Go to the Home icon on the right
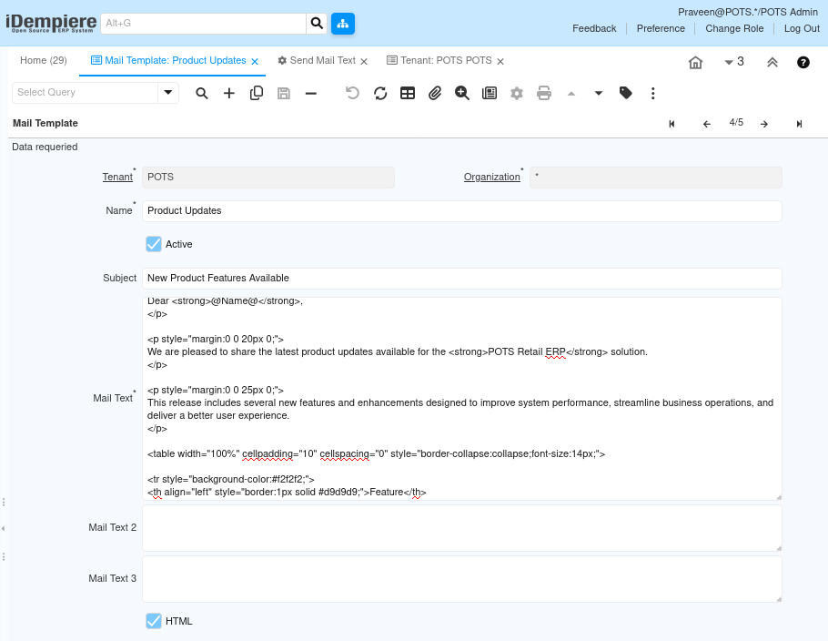The image size is (828, 641). click(695, 62)
